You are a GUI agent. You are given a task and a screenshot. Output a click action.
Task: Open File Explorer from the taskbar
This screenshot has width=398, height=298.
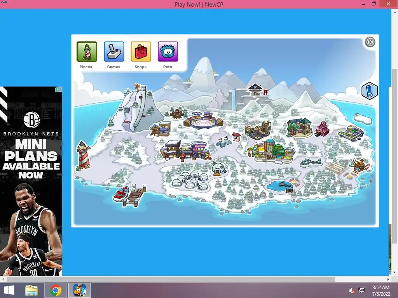pyautogui.click(x=32, y=290)
